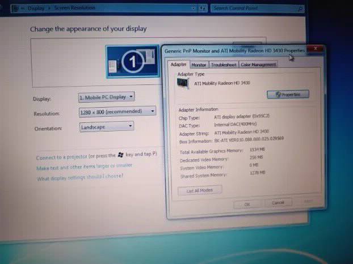Open the address bar history dropdown arrow
This screenshot has height=264, width=353.
193,7
